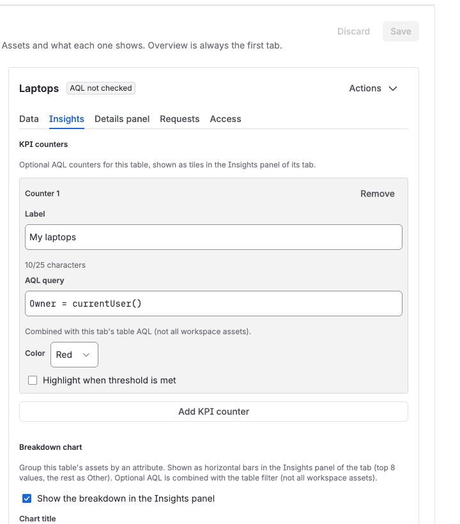Click the Save button

[401, 31]
